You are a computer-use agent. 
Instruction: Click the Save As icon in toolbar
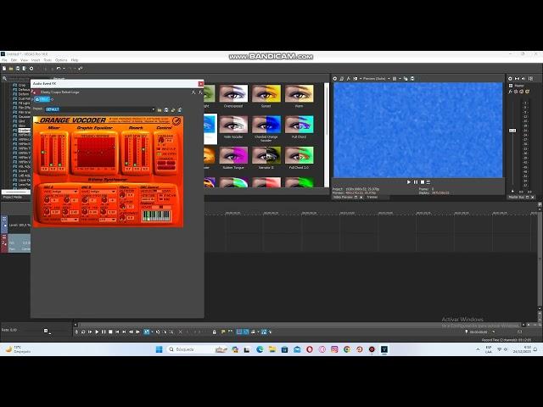pyautogui.click(x=25, y=69)
